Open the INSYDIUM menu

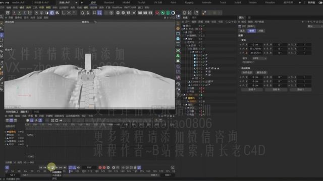[130, 8]
